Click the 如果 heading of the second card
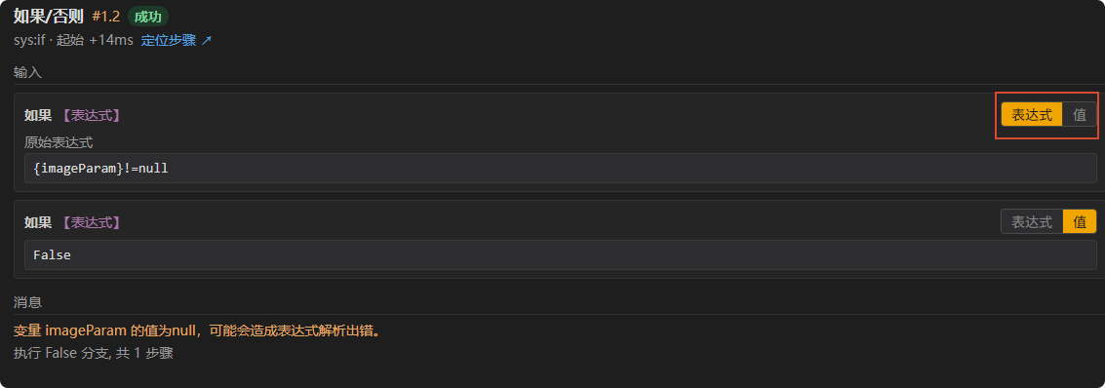This screenshot has height=388, width=1105. [38, 222]
